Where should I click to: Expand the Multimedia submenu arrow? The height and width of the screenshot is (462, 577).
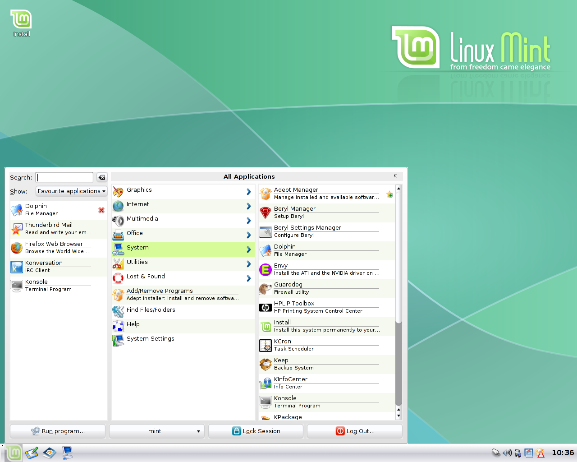[248, 221]
